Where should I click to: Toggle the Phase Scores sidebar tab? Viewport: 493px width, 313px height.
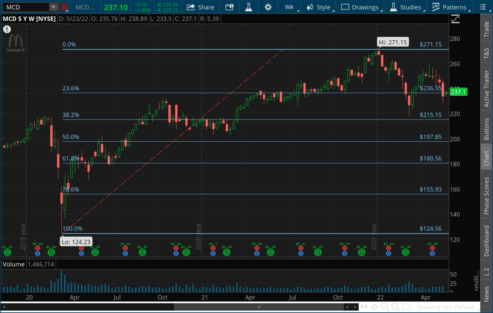486,196
